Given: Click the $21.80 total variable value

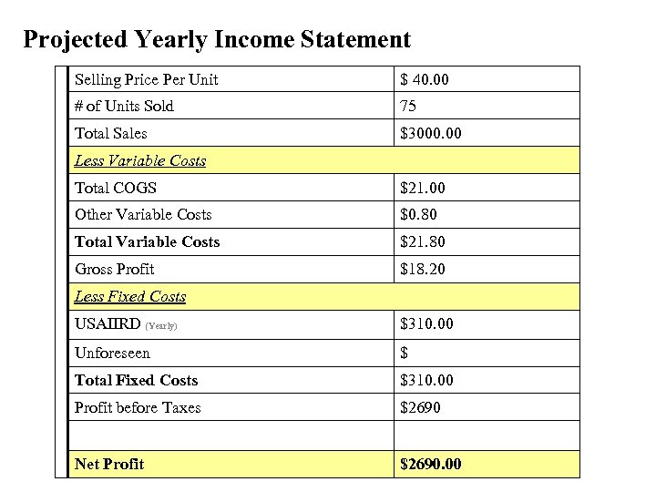Looking at the screenshot, I should 423,241.
